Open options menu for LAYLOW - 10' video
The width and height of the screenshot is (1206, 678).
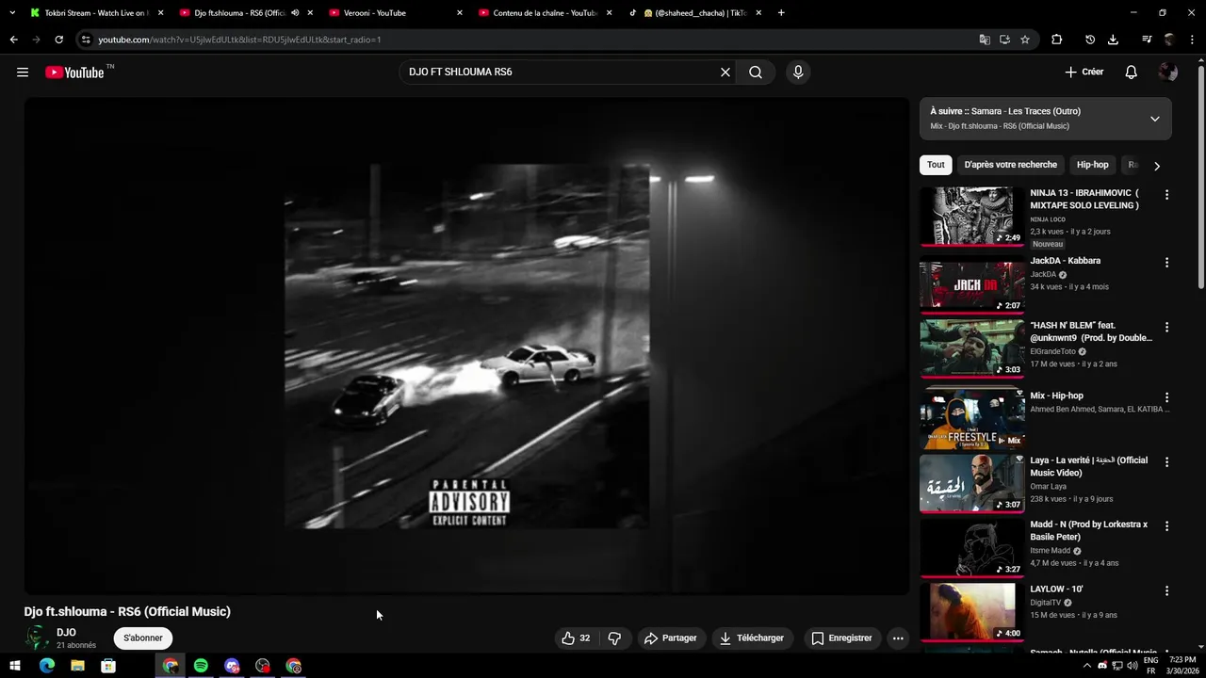(1166, 591)
